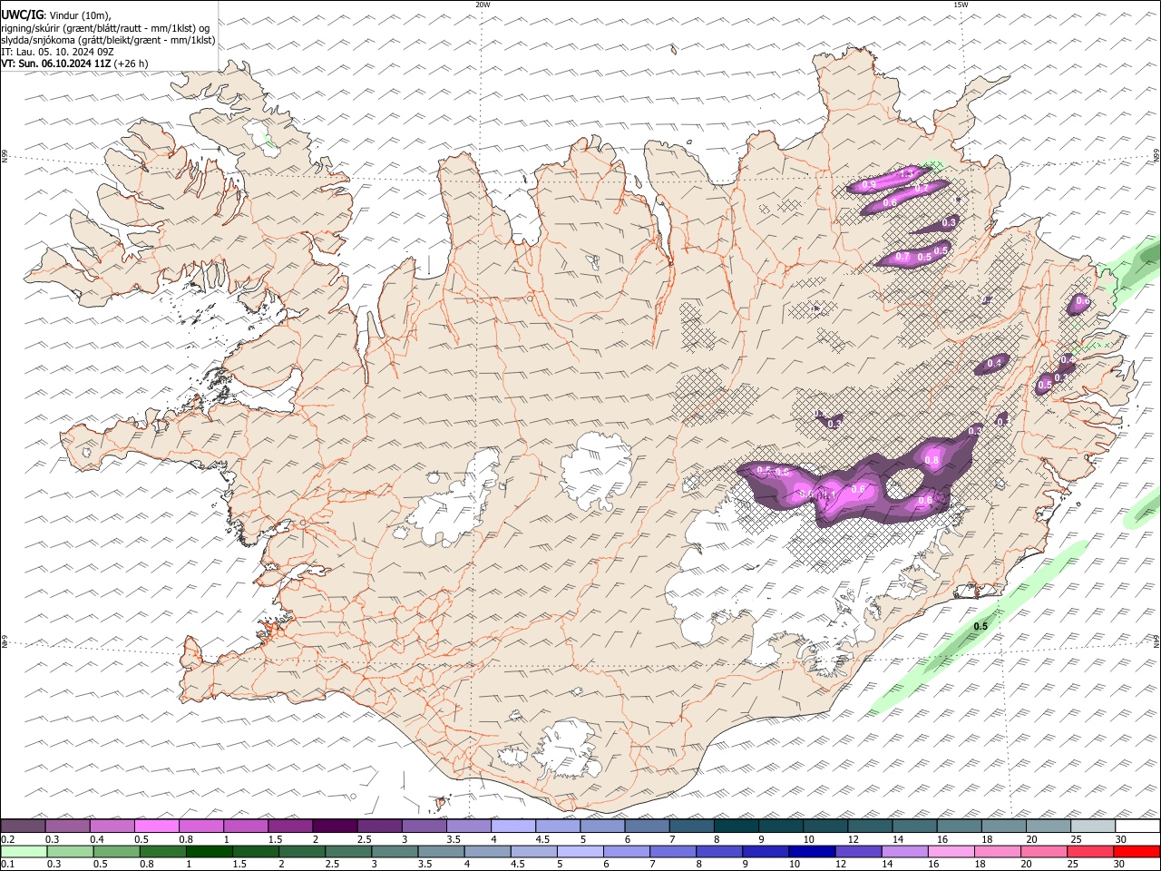The height and width of the screenshot is (871, 1161).
Task: Select the bright pink 0.5 swatch in purple legend
Action: [156, 827]
